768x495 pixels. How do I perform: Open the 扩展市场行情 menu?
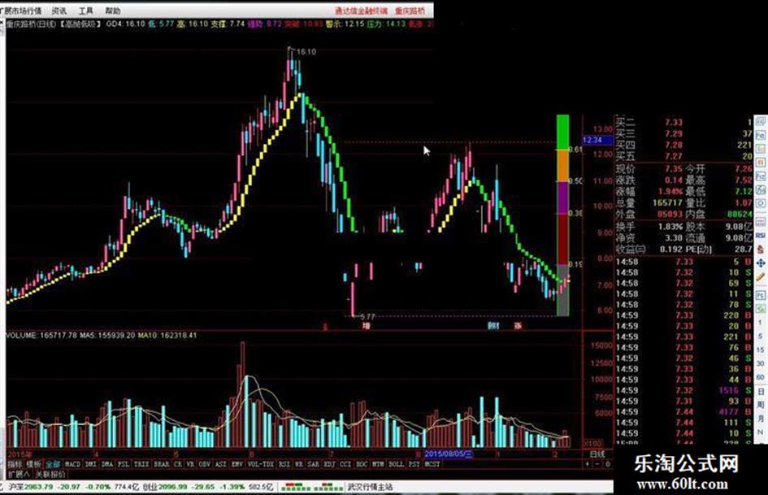tap(20, 11)
